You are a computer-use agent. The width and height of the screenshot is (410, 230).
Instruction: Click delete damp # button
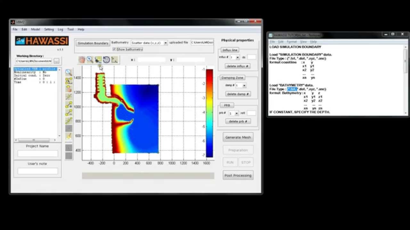point(238,94)
